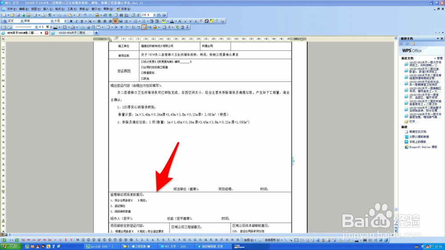445x250 pixels.
Task: Open the 新建文档 task pane dropdown arrow
Action: [437, 39]
